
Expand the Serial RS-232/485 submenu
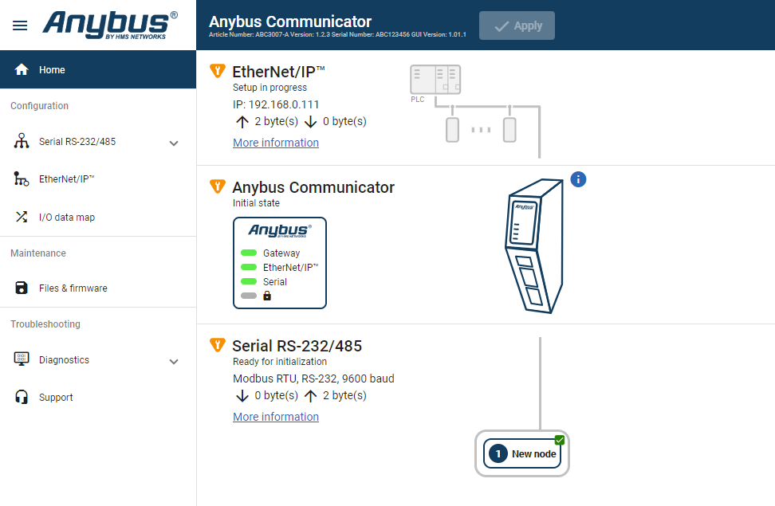pos(174,143)
